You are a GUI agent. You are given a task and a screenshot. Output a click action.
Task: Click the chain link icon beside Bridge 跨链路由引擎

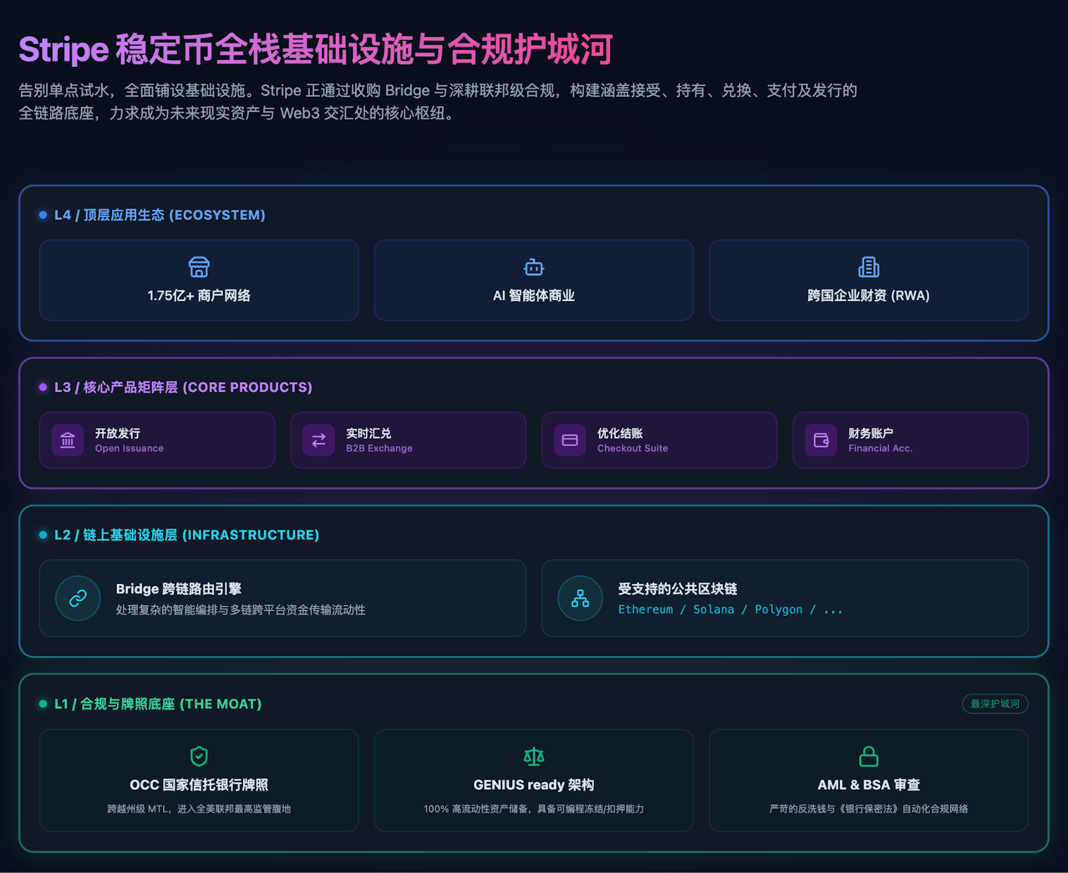78,598
